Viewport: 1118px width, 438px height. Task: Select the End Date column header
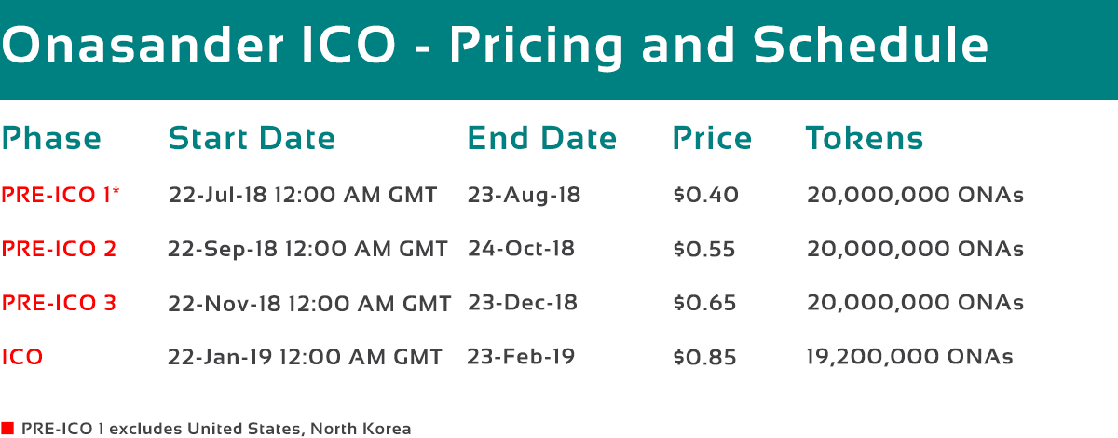(542, 139)
